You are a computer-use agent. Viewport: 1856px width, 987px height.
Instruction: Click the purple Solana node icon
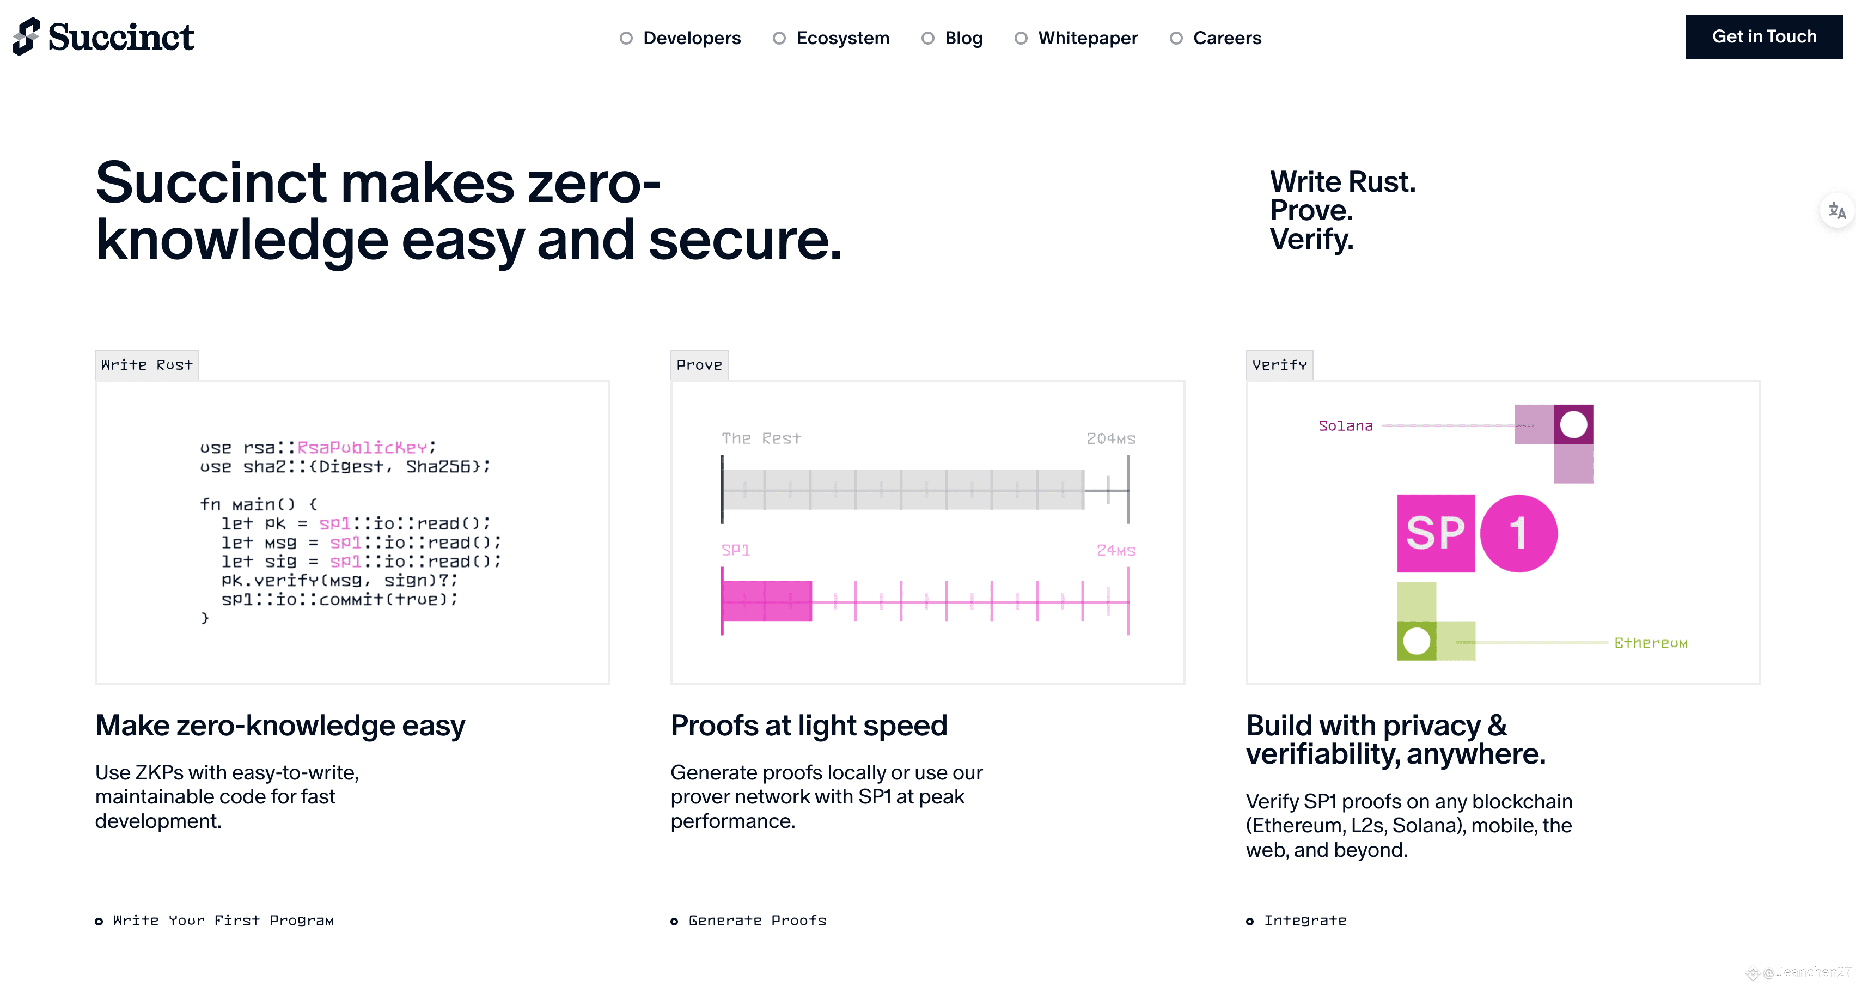[1573, 424]
